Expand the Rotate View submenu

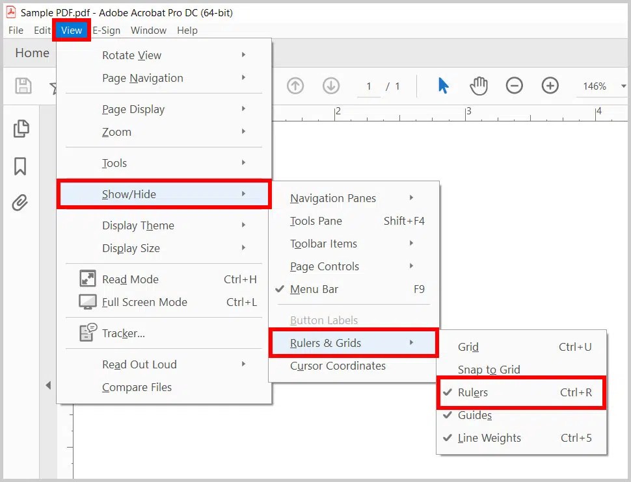coord(164,55)
